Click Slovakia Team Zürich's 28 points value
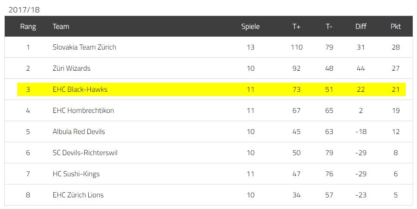This screenshot has height=209, width=417. pos(395,47)
